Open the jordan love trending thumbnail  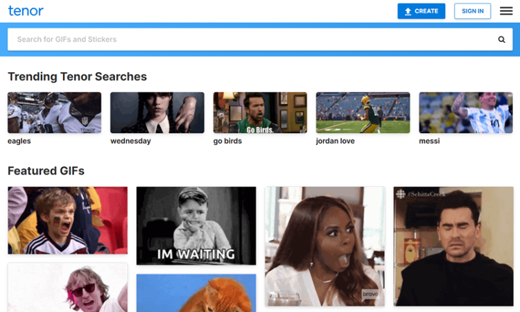pos(363,113)
